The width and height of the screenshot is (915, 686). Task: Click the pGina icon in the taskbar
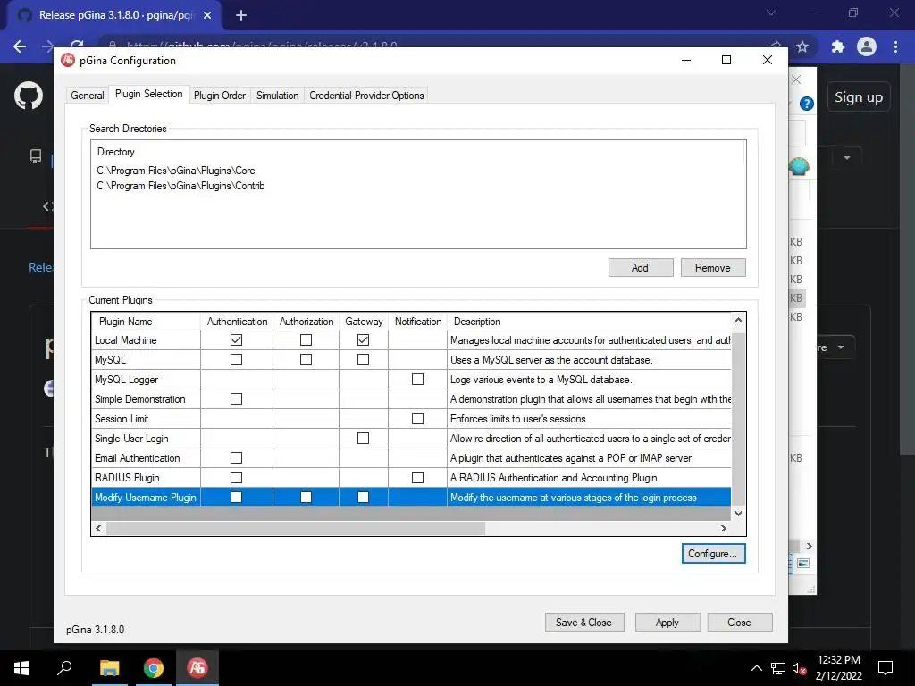click(x=197, y=667)
